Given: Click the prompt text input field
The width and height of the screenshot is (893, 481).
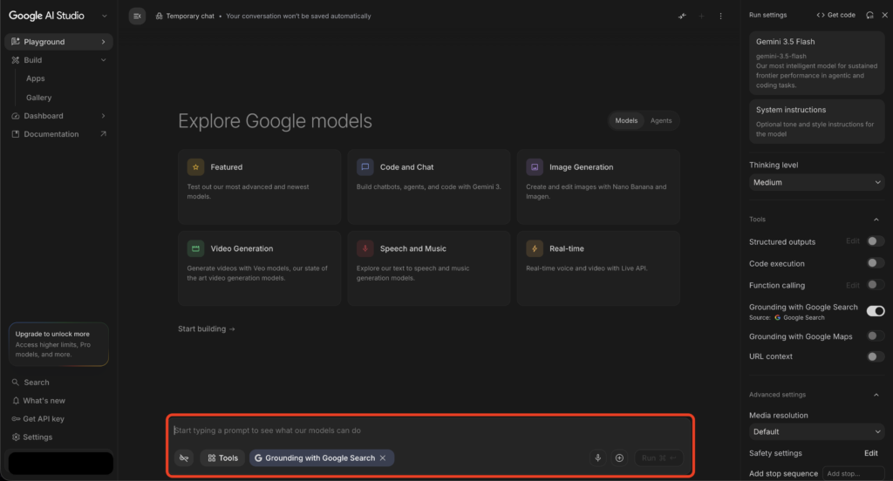Looking at the screenshot, I should coord(429,430).
